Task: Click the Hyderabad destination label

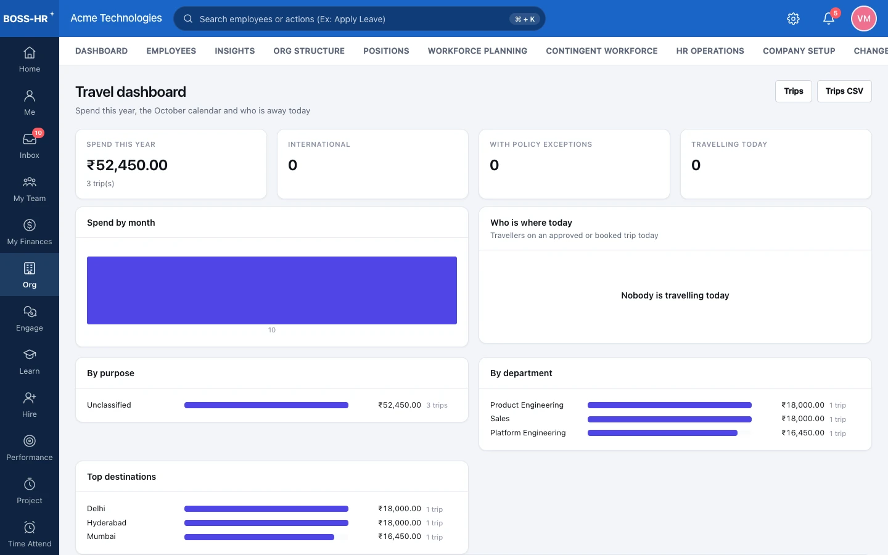Action: [107, 523]
